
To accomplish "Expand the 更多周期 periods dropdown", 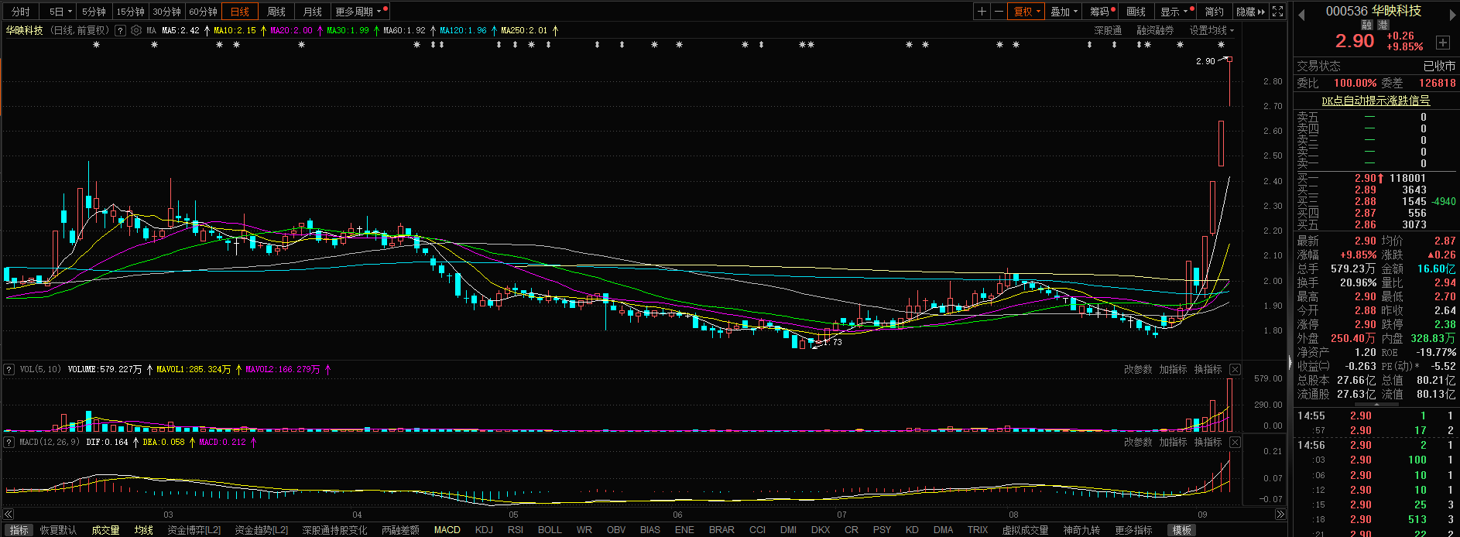I will point(358,12).
